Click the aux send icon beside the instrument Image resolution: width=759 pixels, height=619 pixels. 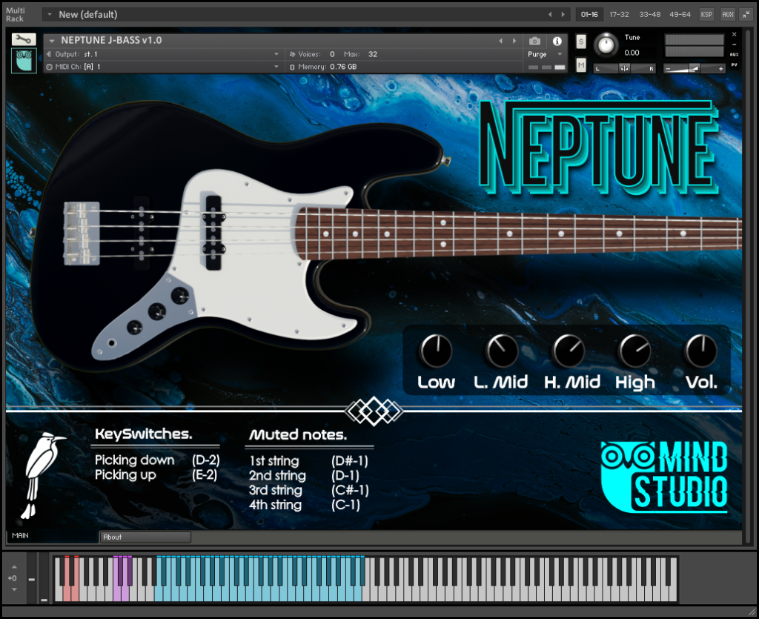coord(734,53)
